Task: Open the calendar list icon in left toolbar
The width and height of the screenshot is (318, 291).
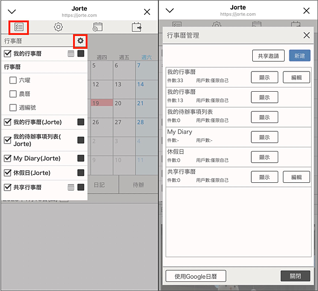Action: [x=19, y=27]
